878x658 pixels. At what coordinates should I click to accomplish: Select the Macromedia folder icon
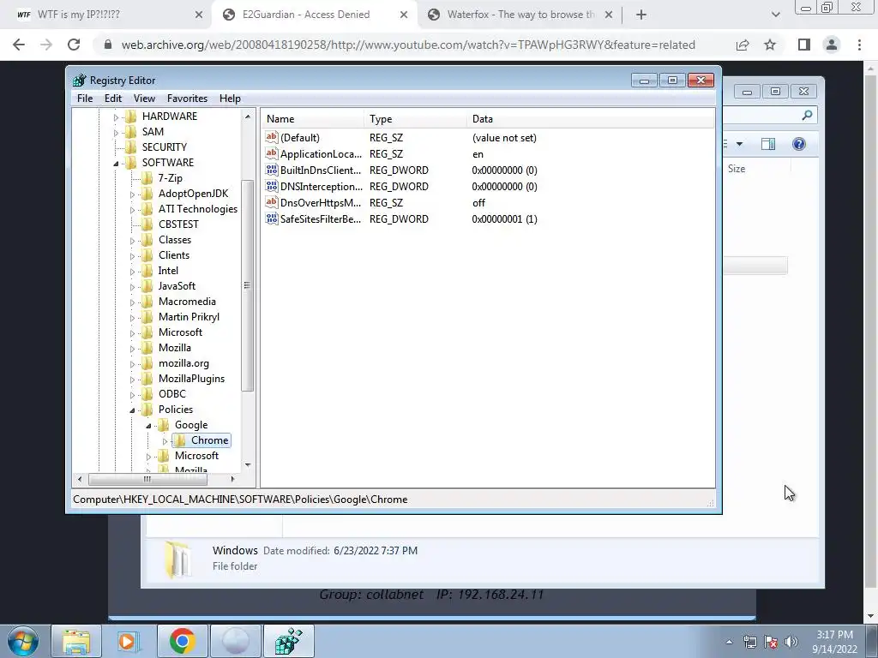(147, 302)
